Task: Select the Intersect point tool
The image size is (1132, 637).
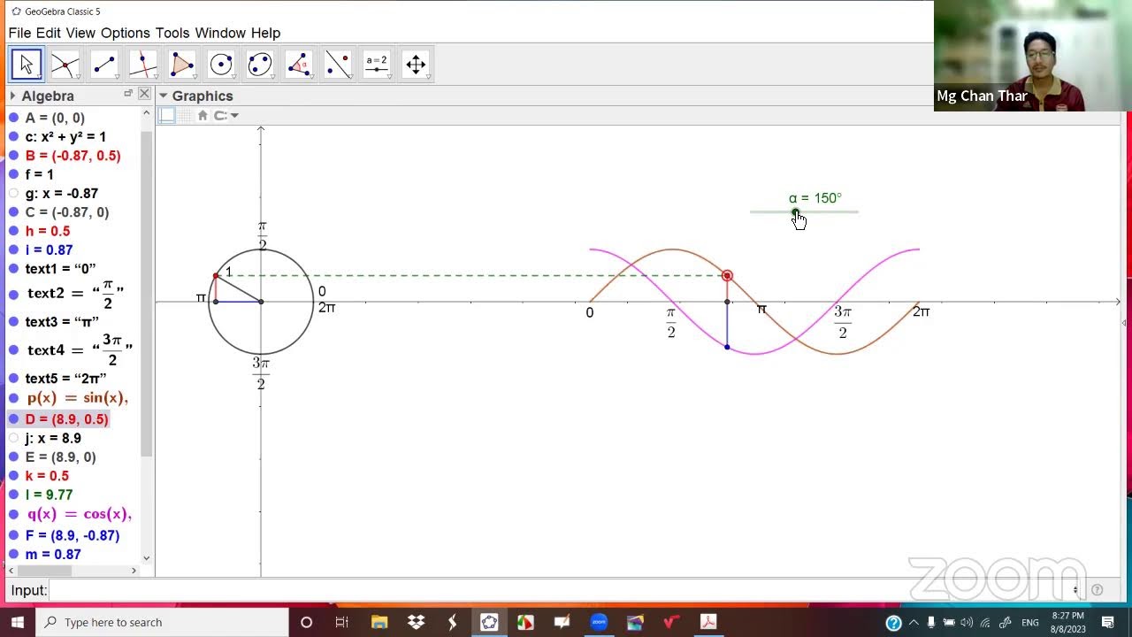Action: [65, 64]
